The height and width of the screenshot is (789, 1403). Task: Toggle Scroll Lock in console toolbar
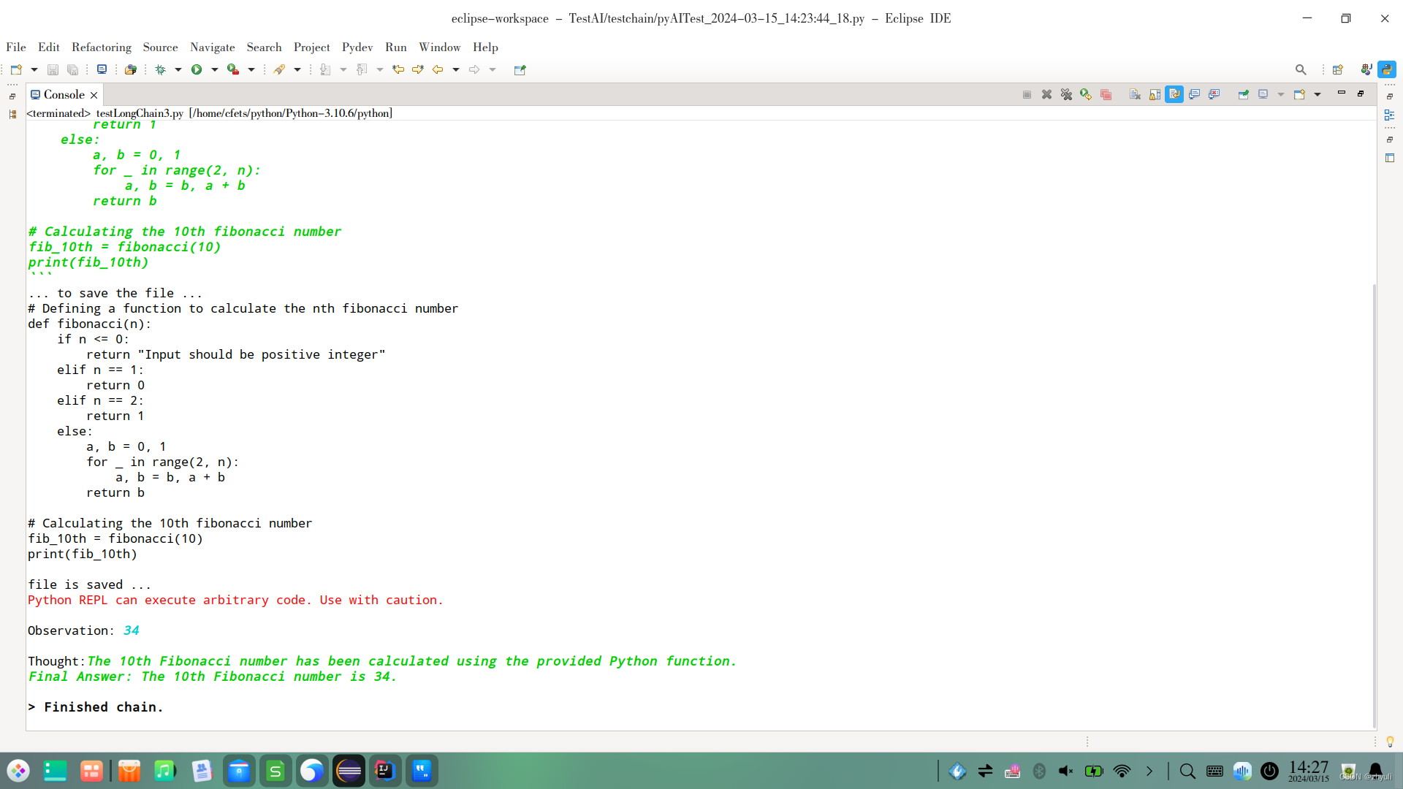(x=1155, y=94)
